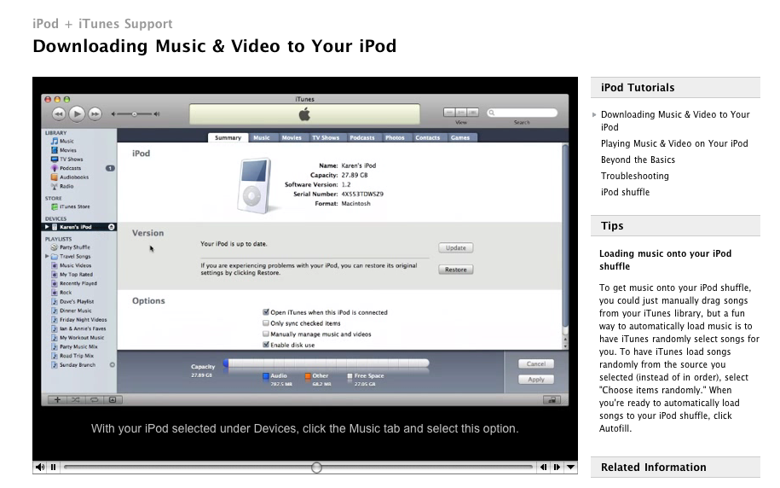The width and height of the screenshot is (780, 488).
Task: Check Manually manage music and videos
Action: (266, 334)
